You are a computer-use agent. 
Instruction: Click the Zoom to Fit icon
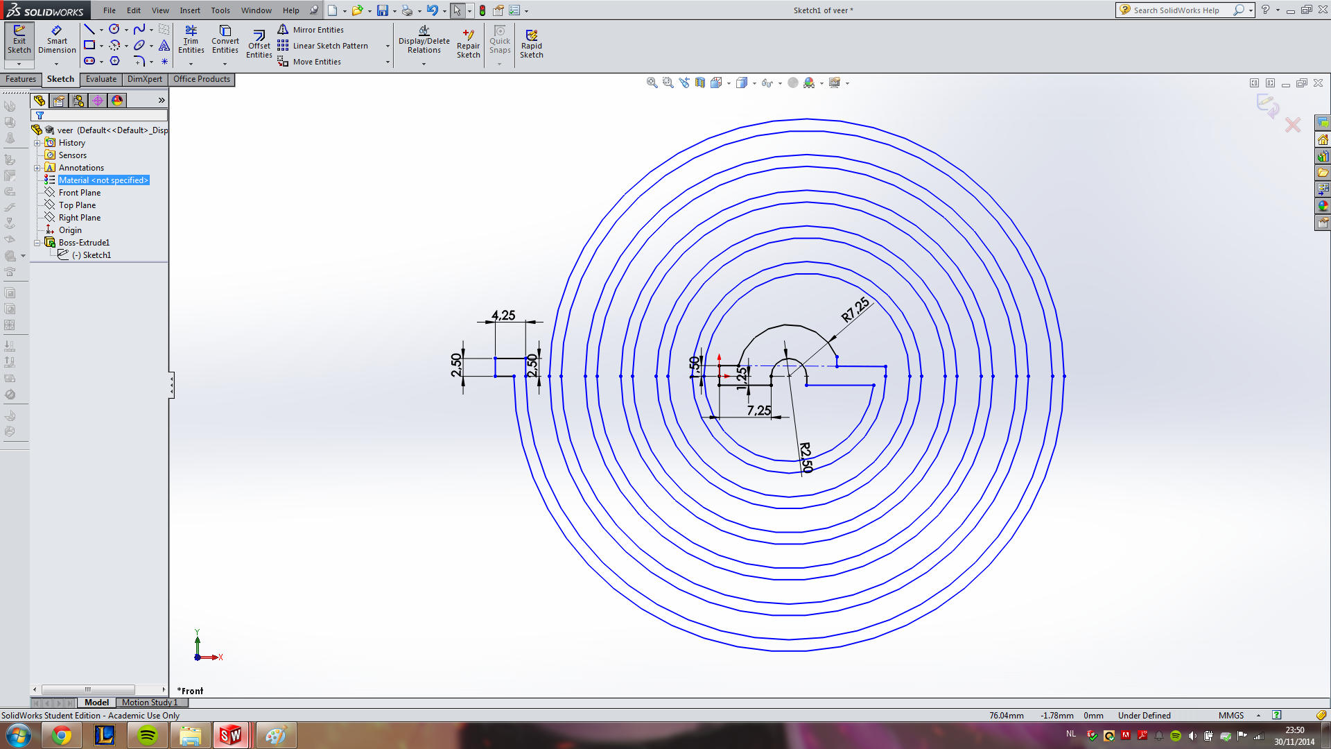pos(652,83)
